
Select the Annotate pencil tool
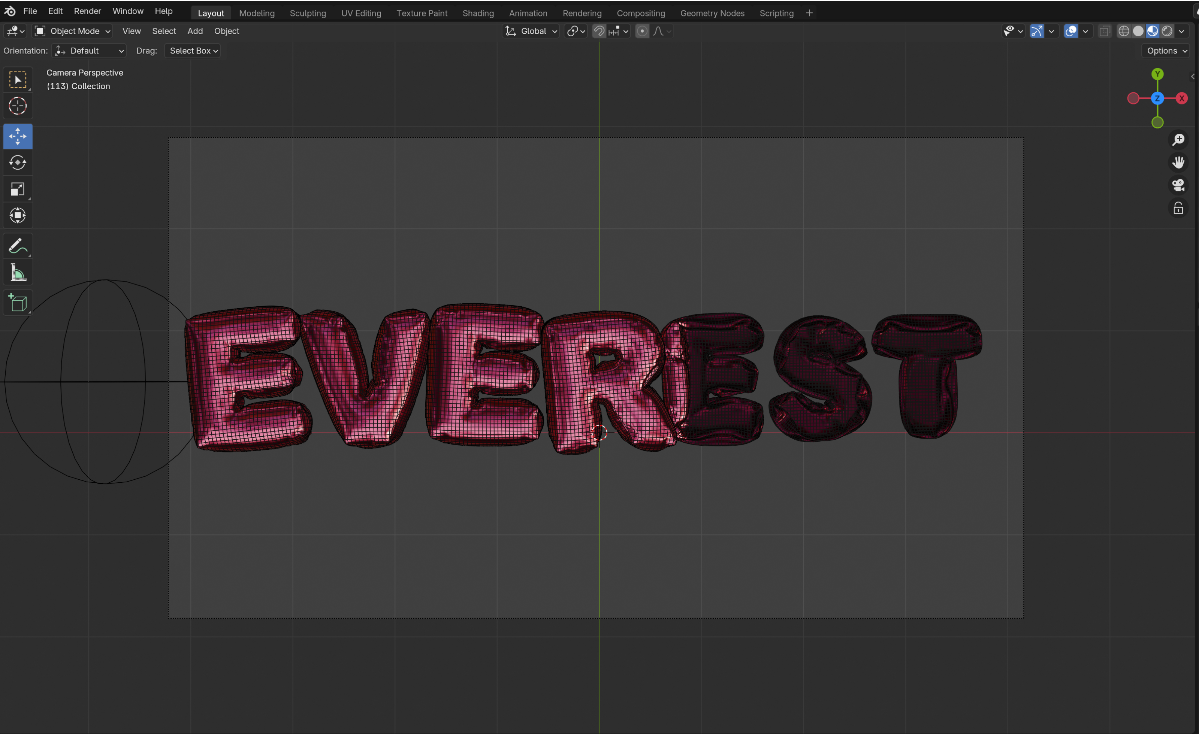tap(18, 246)
